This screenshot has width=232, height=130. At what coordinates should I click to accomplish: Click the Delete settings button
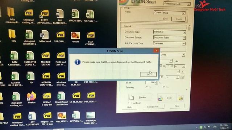coord(179,19)
